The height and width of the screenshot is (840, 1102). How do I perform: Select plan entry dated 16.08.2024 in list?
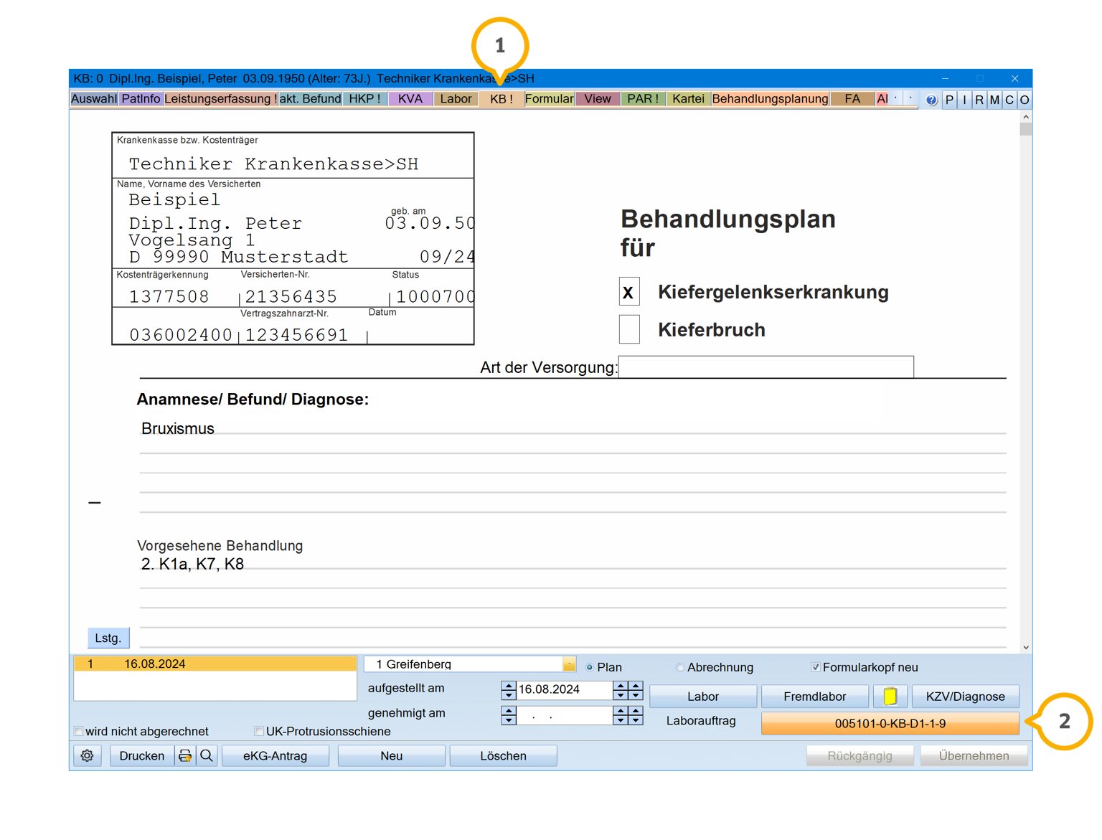coord(215,664)
